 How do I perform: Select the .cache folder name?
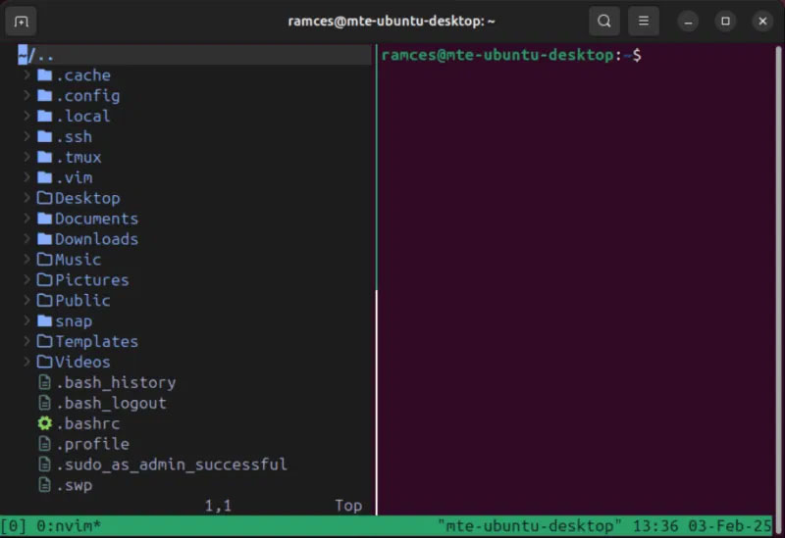click(83, 75)
